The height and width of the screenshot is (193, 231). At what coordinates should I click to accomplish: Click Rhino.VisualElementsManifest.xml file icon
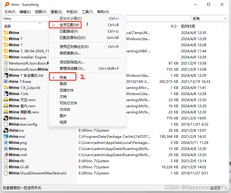coord(6,173)
